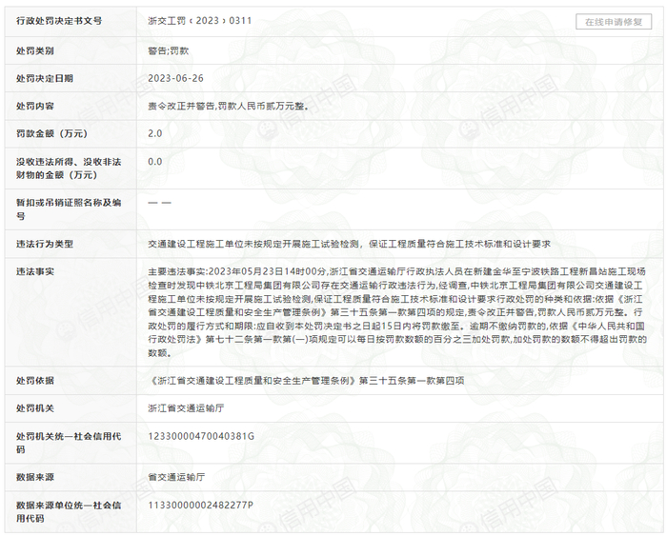The image size is (667, 536).
Task: Select document number 浙交工罚〔2023〕0311
Action: point(199,21)
